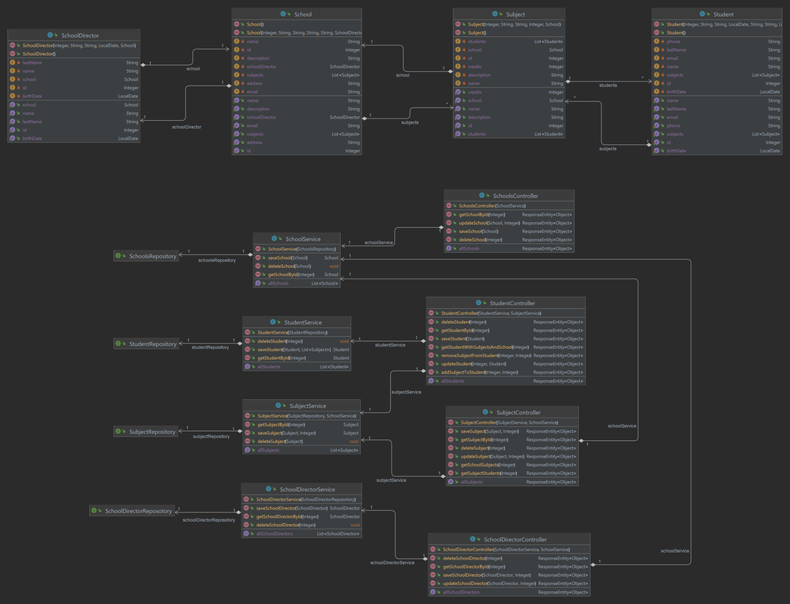The image size is (790, 604).
Task: Click the class icon beside the Subject title
Action: 495,14
